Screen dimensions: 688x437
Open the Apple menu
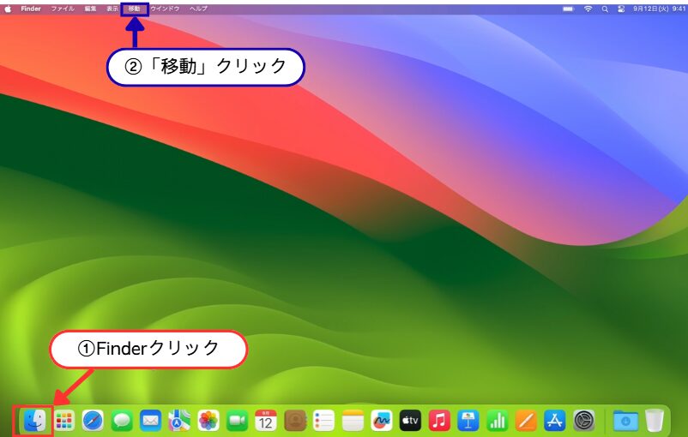(8, 8)
